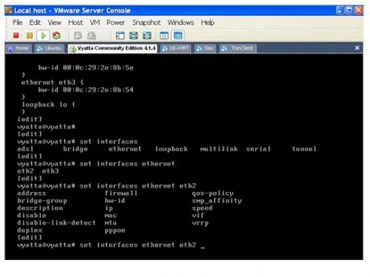Open the Power menu
Viewport: 370px width, 277px height.
(115, 22)
